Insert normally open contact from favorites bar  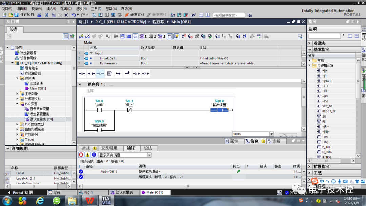point(82,74)
